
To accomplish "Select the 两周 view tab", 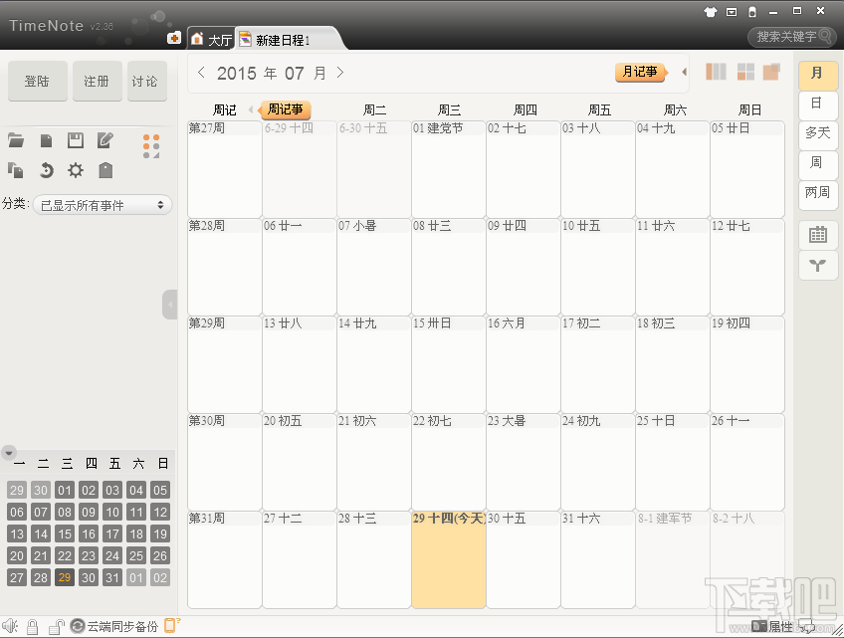I will point(818,193).
